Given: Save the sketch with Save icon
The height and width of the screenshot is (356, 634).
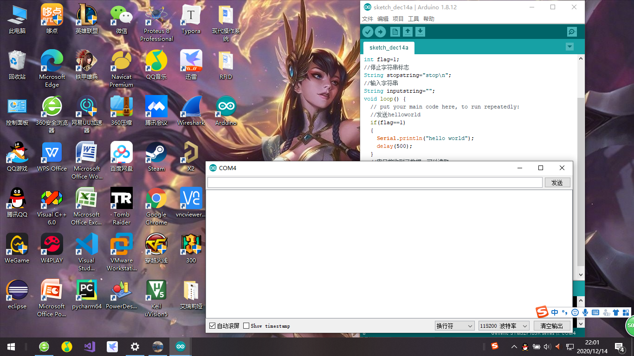Looking at the screenshot, I should 420,32.
